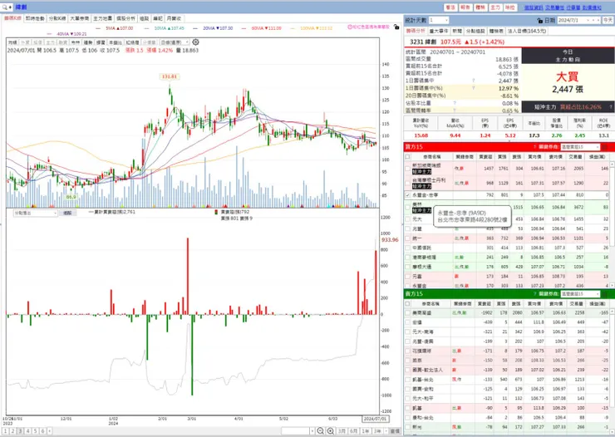Click the red color box in 買方15 header

[x=604, y=147]
